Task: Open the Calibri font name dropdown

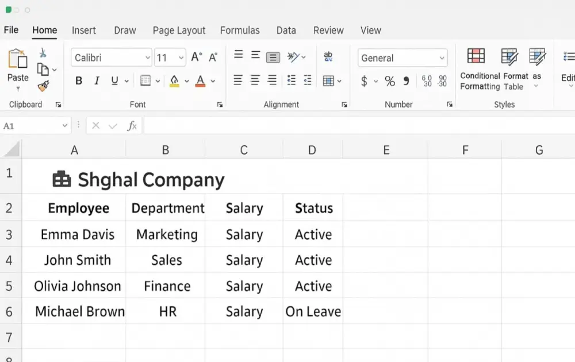Action: 146,57
